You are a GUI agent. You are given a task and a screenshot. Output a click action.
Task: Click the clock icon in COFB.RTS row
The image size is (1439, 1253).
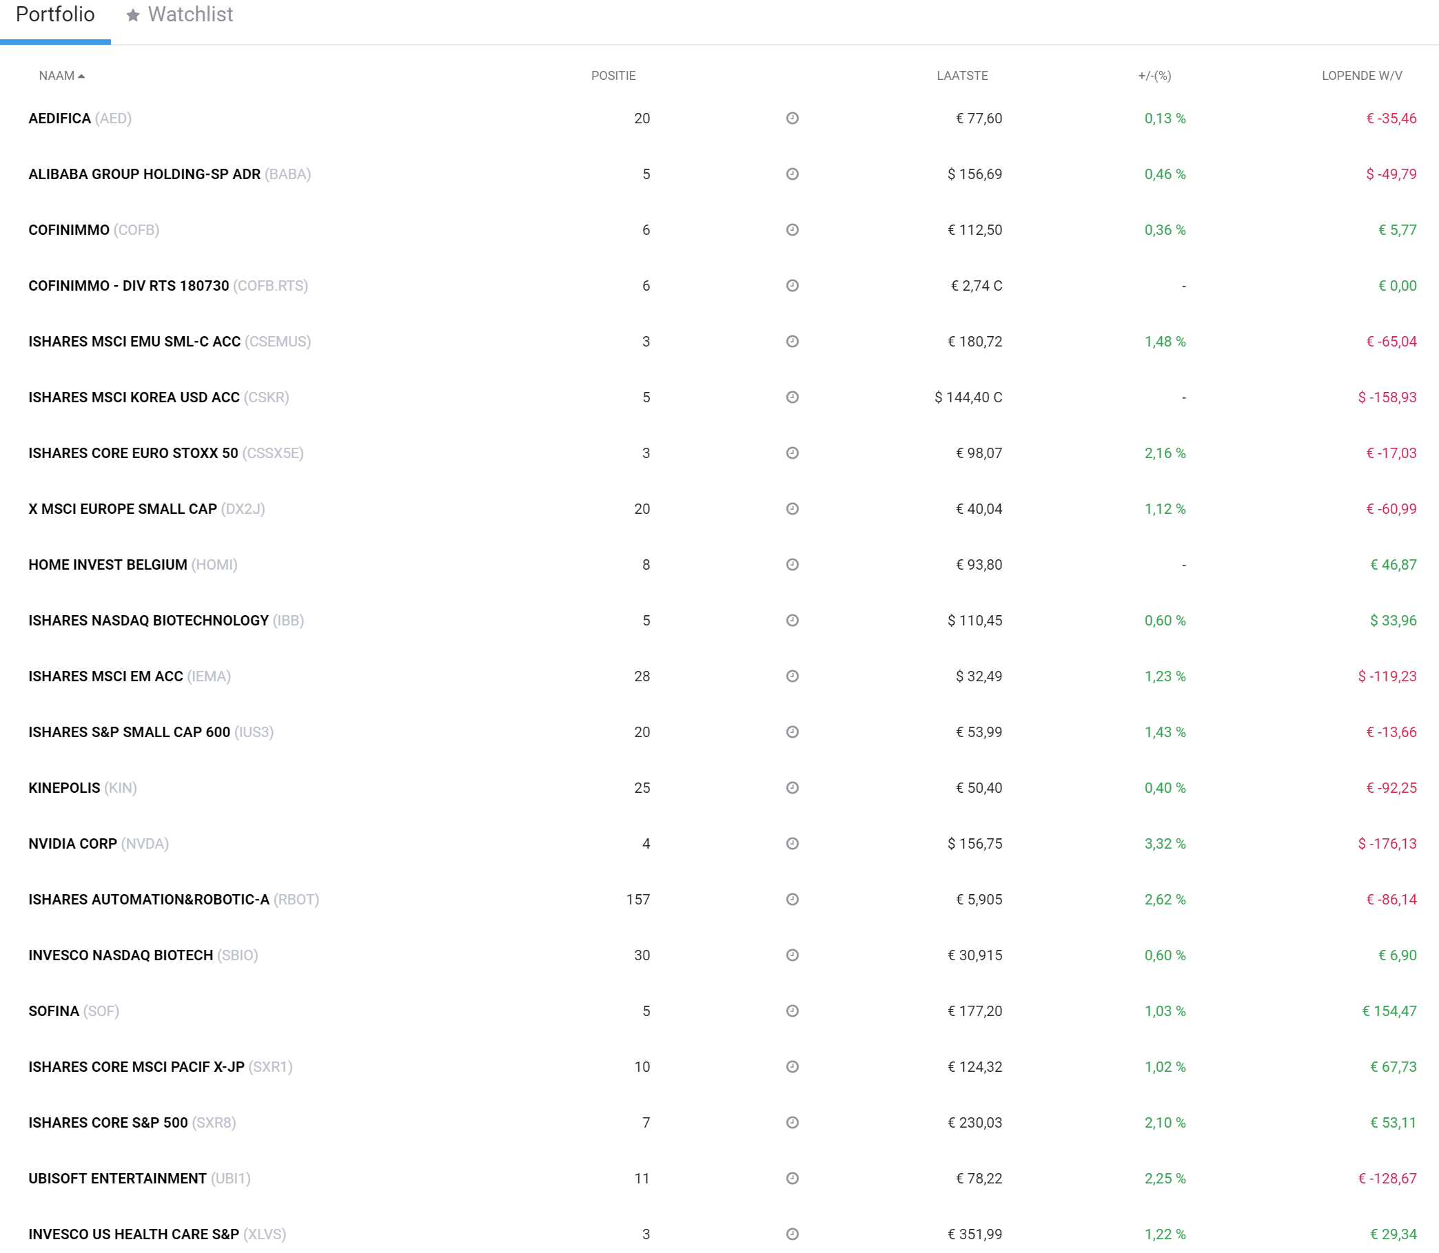[x=792, y=286]
